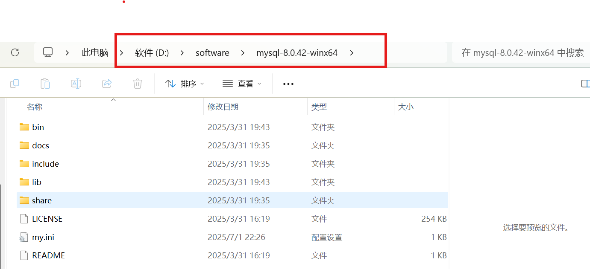Select the LICENSE file icon
Viewport: 590px width, 269px height.
(x=24, y=219)
